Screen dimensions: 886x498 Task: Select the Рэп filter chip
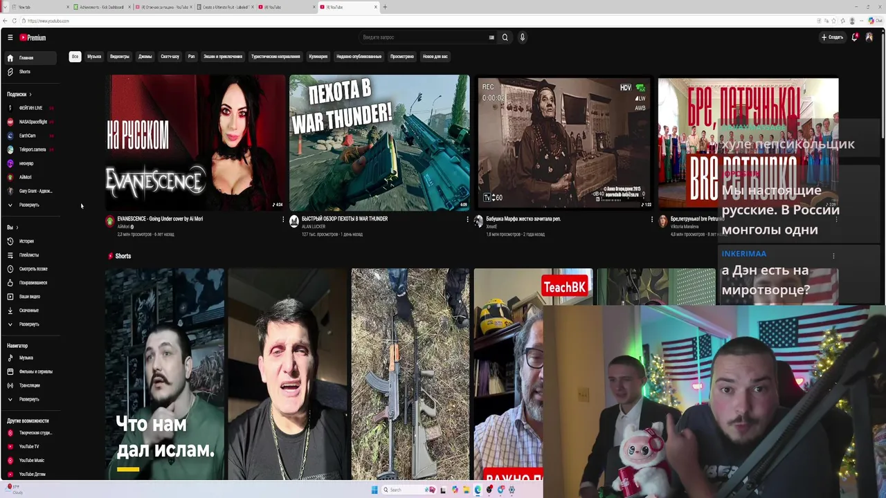191,57
